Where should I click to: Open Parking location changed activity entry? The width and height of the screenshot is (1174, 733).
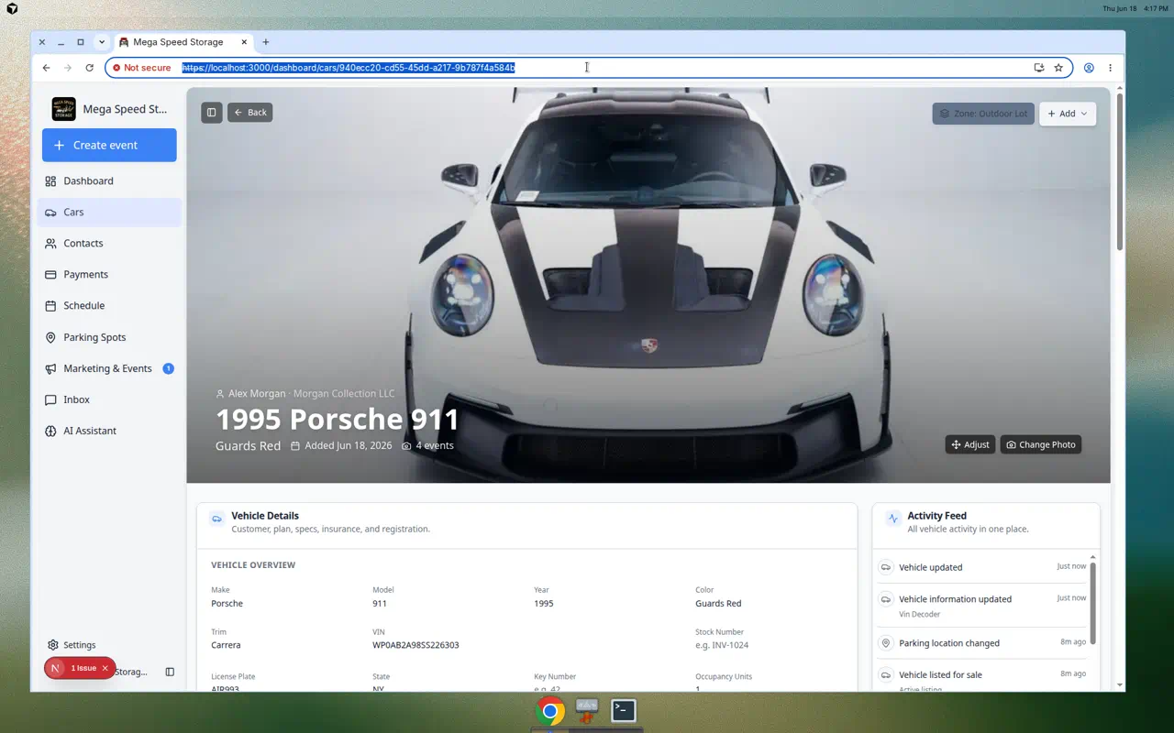tap(981, 643)
